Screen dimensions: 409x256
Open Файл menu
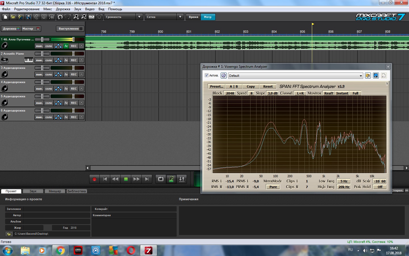pos(6,9)
